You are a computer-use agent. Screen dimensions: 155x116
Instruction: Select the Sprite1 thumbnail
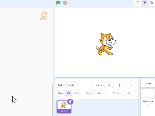64,107
